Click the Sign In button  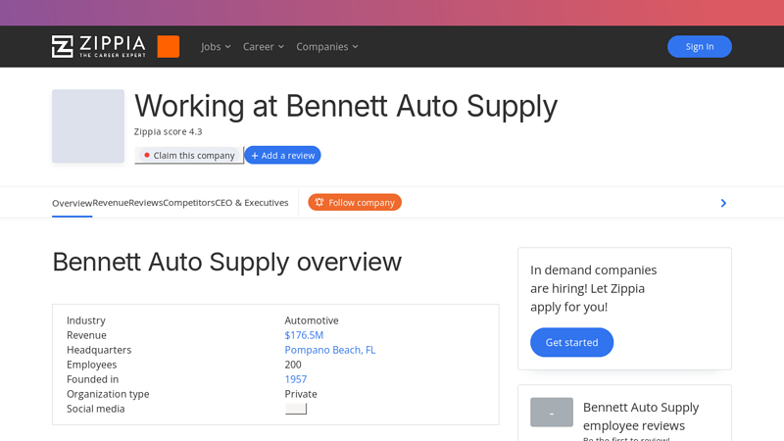point(699,46)
